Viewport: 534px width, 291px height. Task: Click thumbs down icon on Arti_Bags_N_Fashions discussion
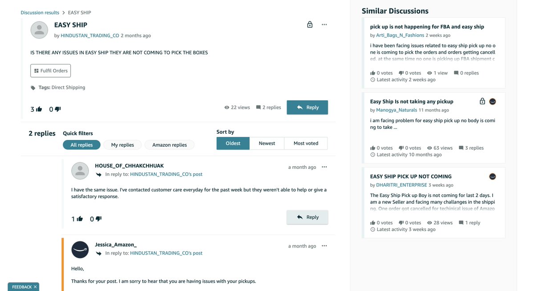click(x=401, y=73)
